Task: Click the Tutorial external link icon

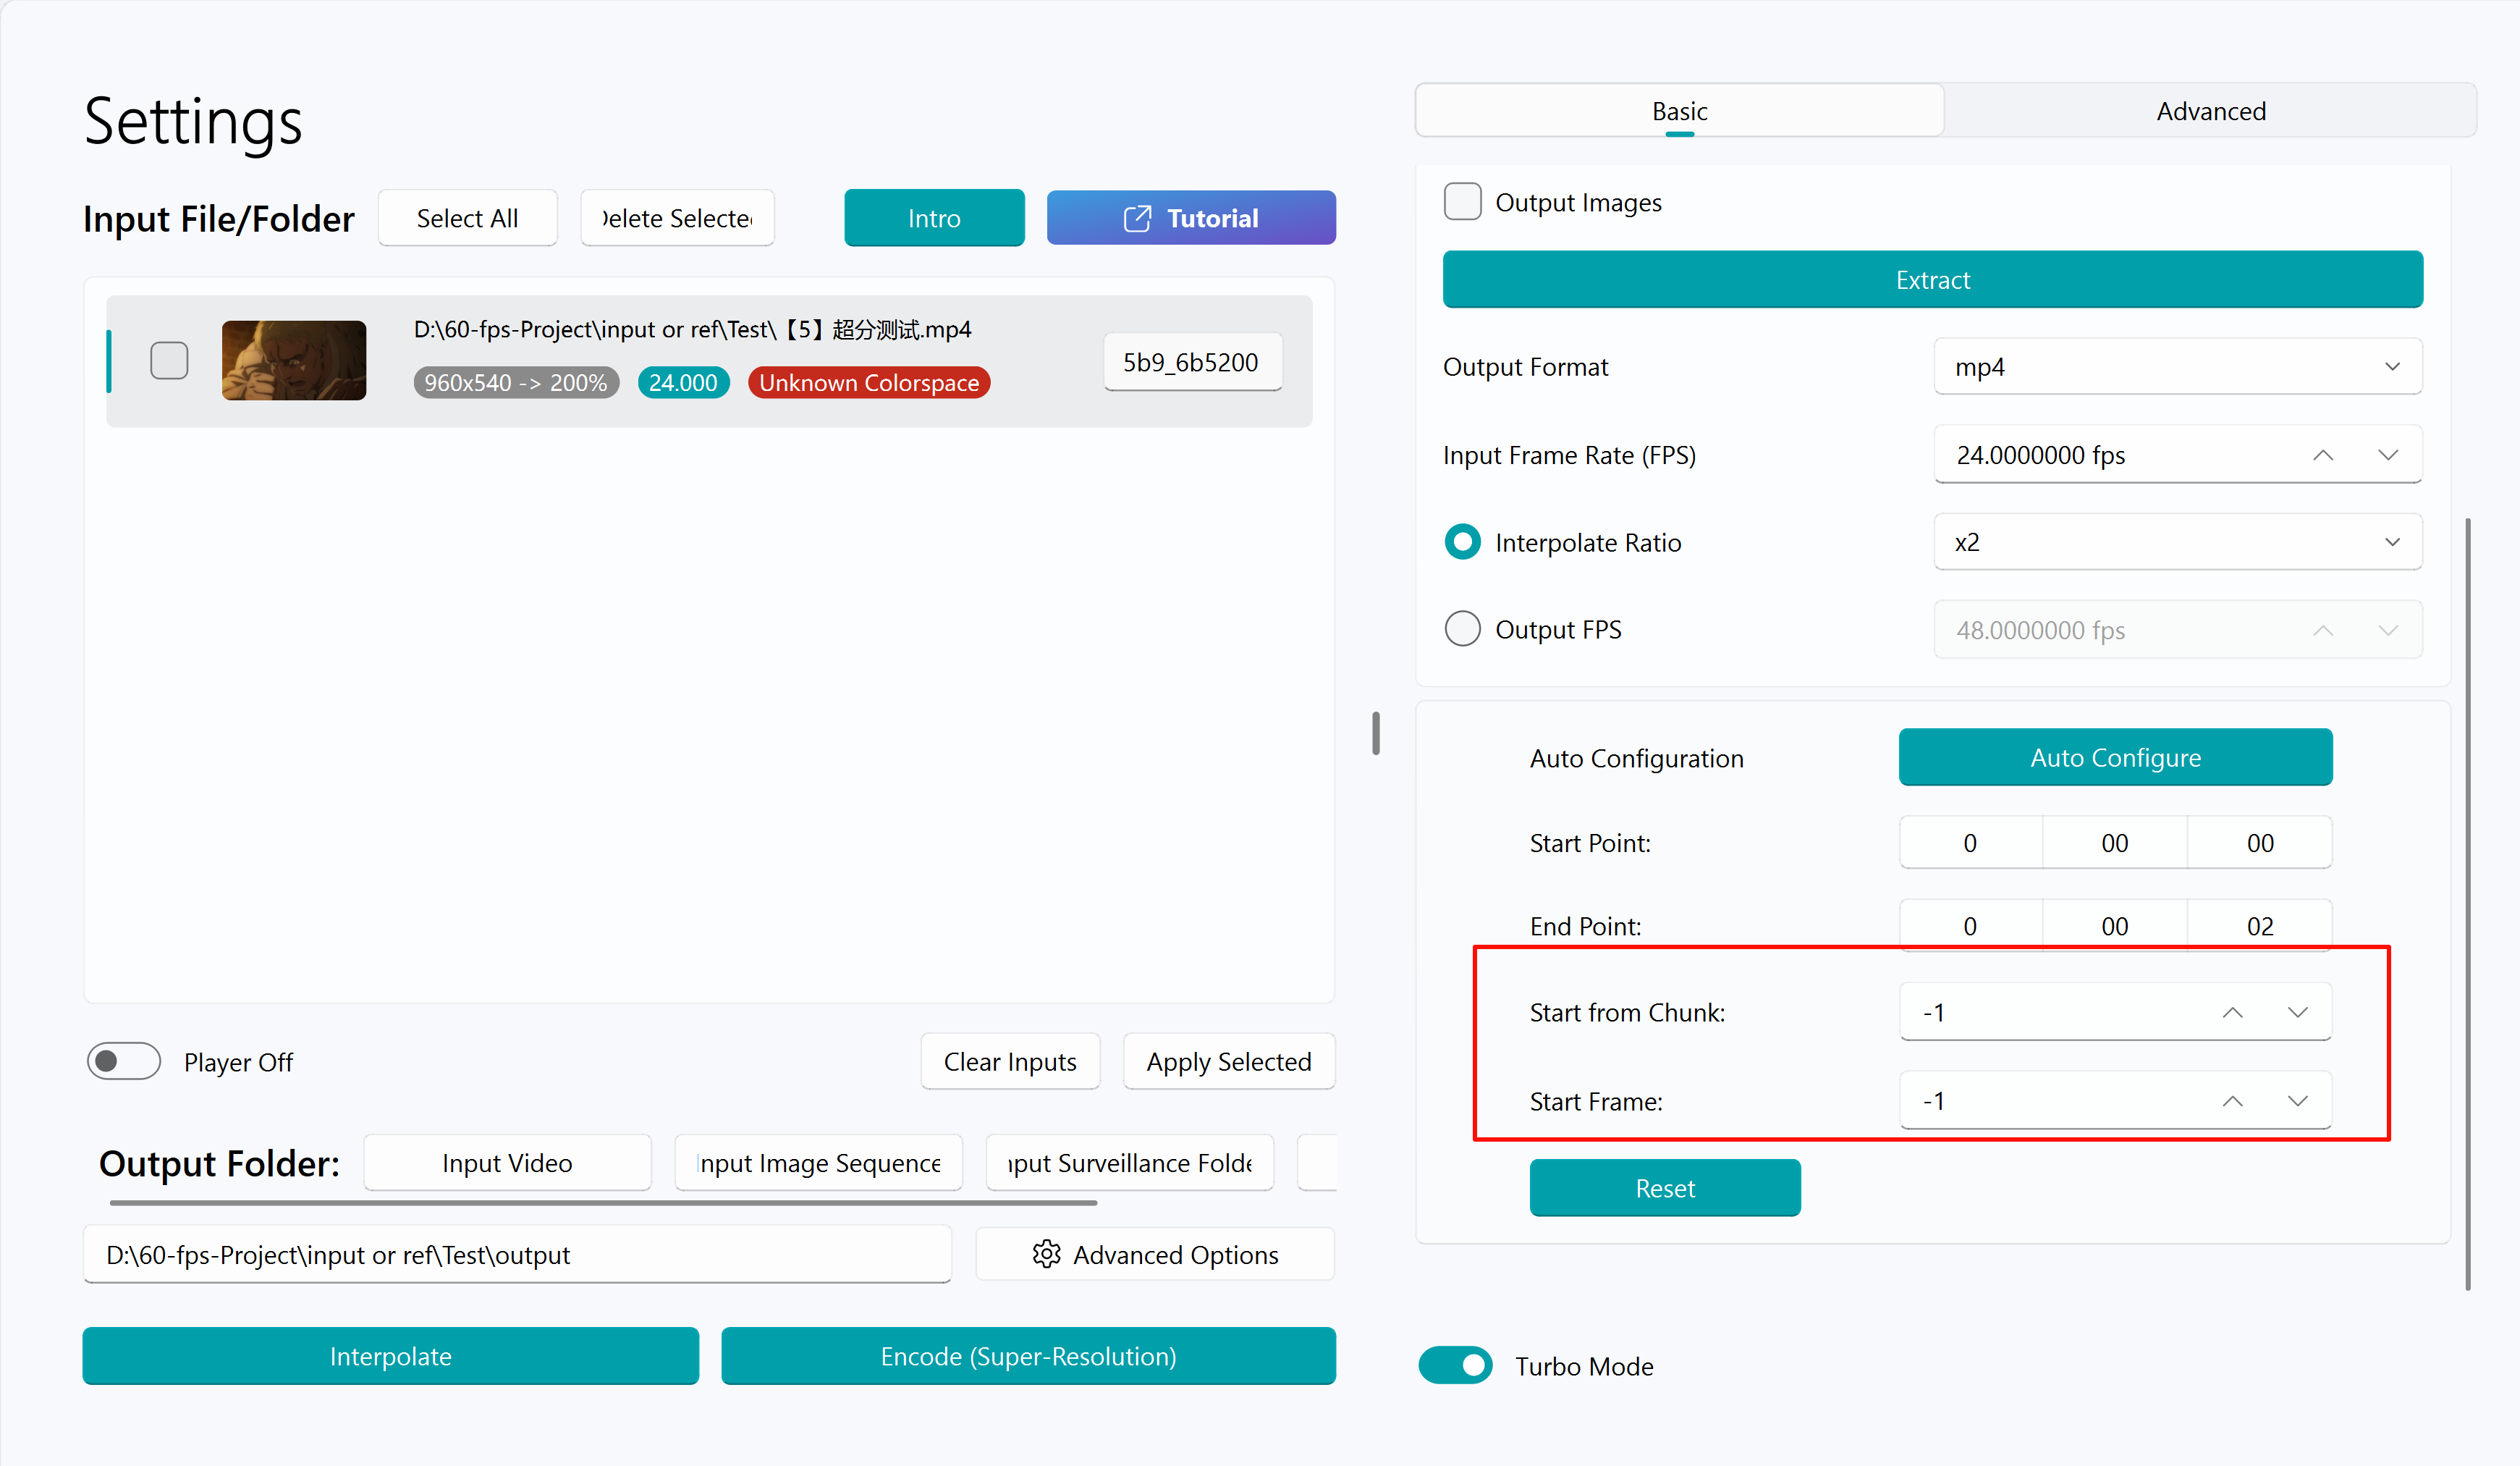Action: [x=1137, y=218]
